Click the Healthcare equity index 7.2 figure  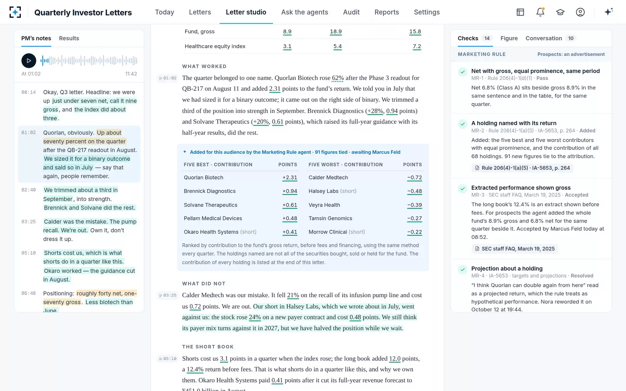pos(417,46)
